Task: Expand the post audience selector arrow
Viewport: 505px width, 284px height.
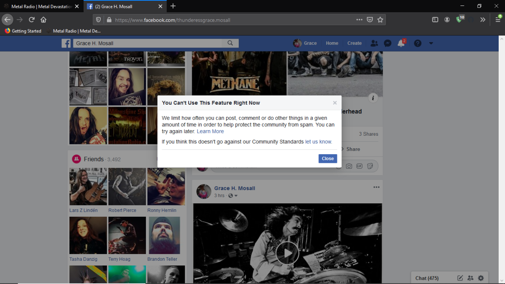Action: pyautogui.click(x=236, y=196)
